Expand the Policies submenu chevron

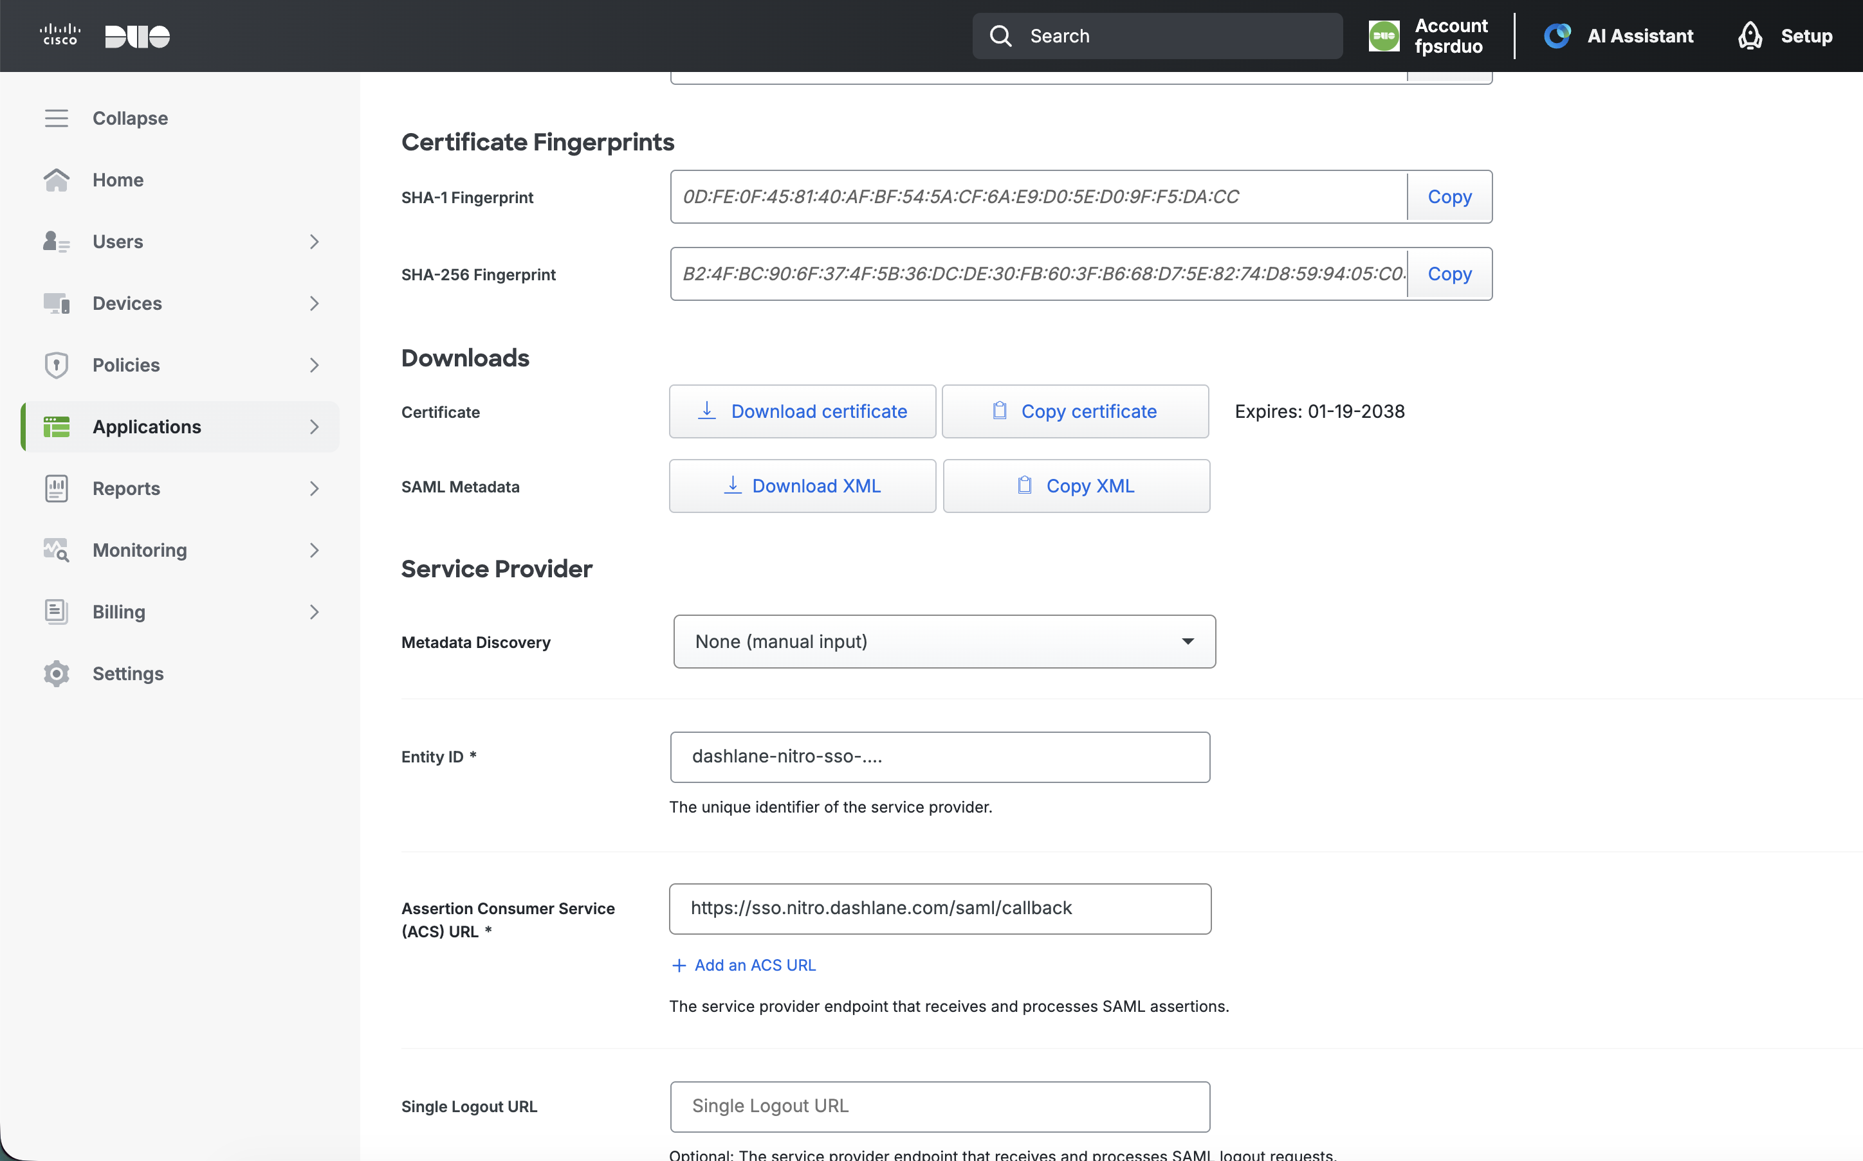[x=314, y=364]
